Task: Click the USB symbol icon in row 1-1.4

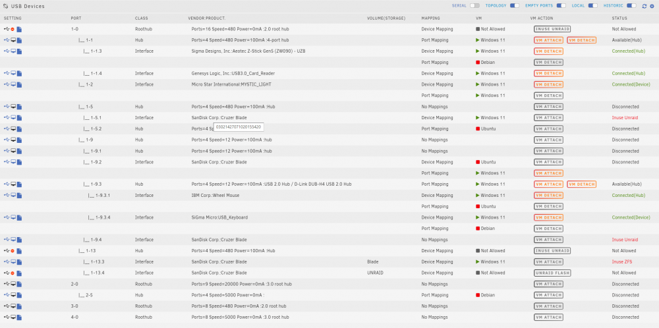Action: click(7, 74)
